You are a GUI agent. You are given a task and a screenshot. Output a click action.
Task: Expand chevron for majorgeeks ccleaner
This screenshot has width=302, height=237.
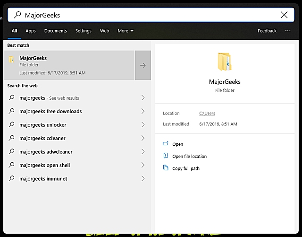tap(143, 138)
